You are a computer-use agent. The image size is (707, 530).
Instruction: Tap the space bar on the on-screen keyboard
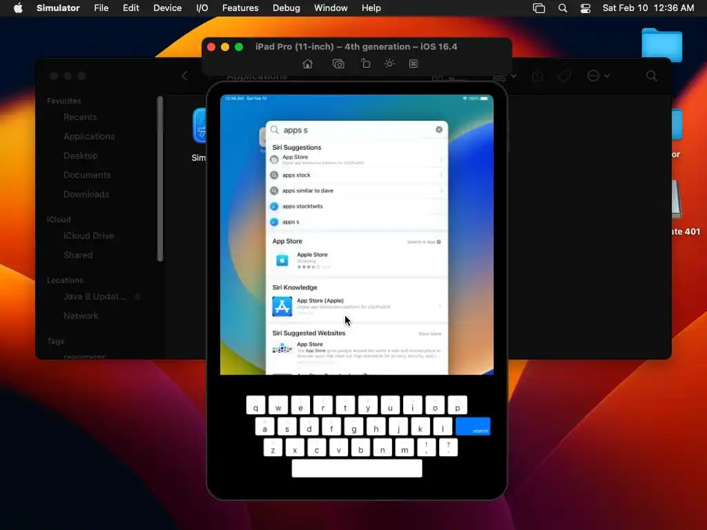tap(357, 469)
